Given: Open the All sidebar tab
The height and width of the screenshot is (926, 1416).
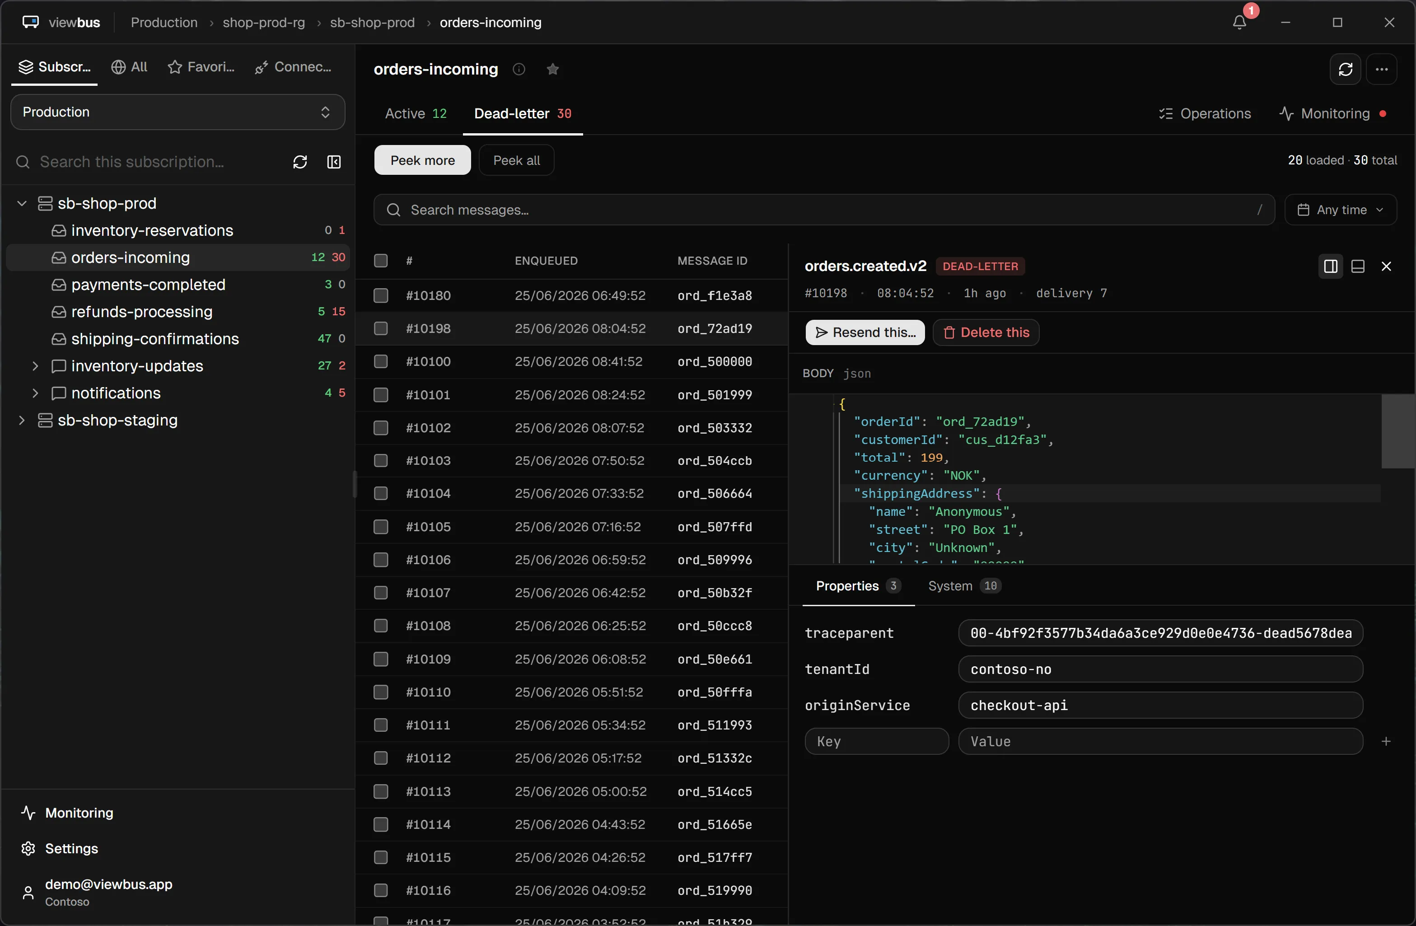Looking at the screenshot, I should 129,67.
